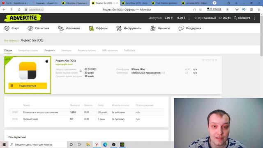Switch to XML каталоги tab
Image resolution: width=263 pixels, height=148 pixels.
(x=110, y=50)
